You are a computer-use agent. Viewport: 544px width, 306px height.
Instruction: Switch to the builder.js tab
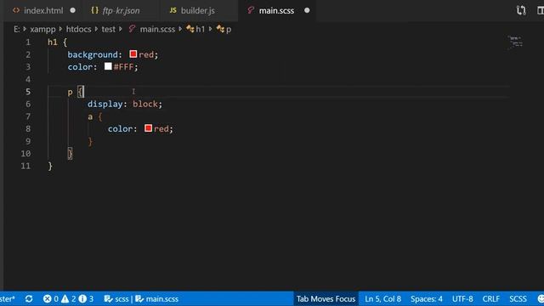(x=198, y=10)
